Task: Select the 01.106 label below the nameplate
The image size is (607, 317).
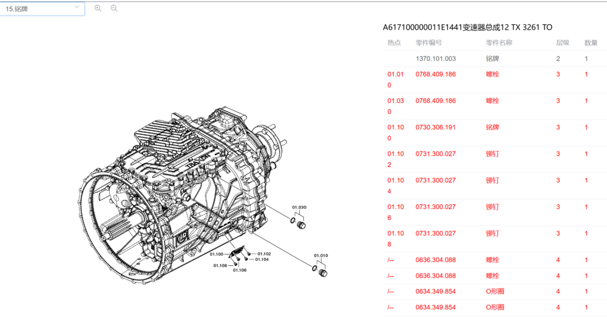Action: pyautogui.click(x=239, y=270)
